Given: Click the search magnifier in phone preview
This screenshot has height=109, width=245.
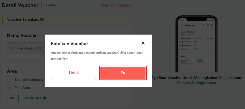Looking at the screenshot, I should coord(204,25).
